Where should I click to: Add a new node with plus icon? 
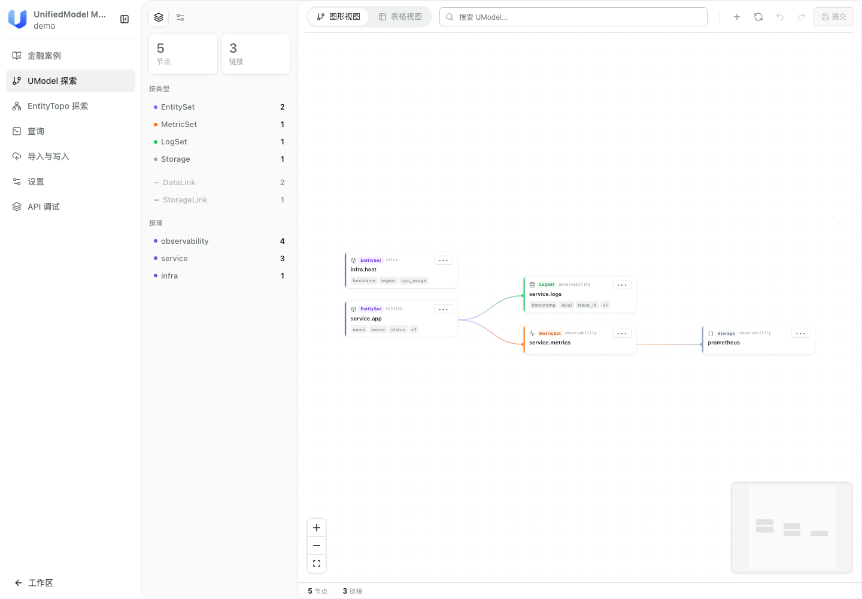click(x=737, y=17)
